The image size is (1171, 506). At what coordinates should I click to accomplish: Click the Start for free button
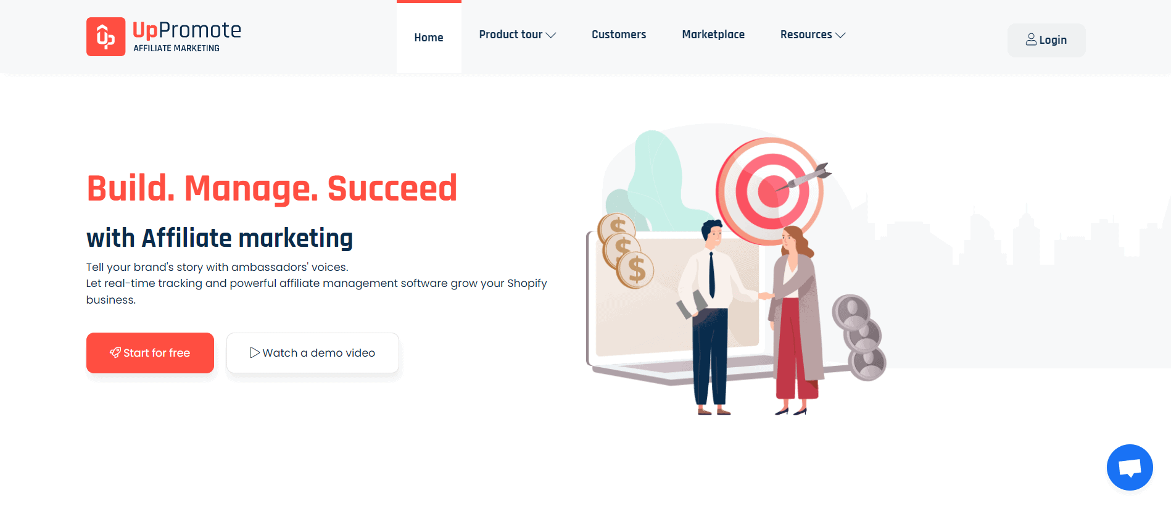coord(150,353)
